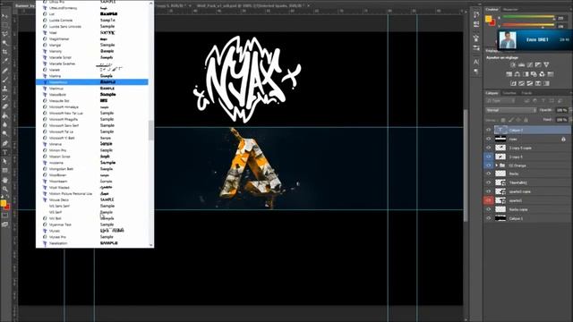This screenshot has width=573, height=322.
Task: Toggle Quick Mask mode in toolbar
Action: 4,216
